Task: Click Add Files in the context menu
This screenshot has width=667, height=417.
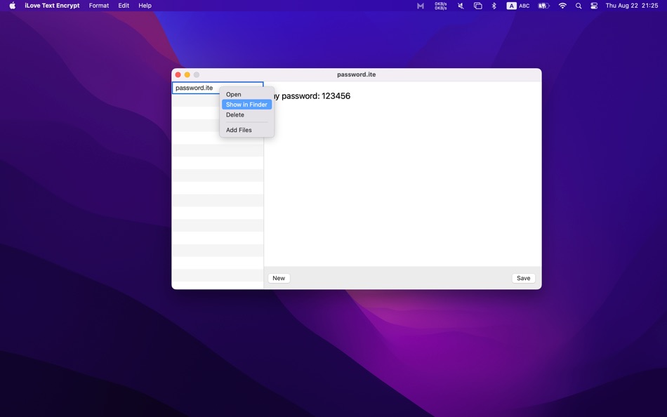Action: point(239,130)
